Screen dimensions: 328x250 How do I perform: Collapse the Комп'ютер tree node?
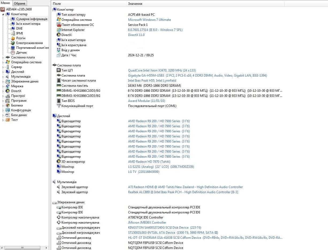pos(3,14)
